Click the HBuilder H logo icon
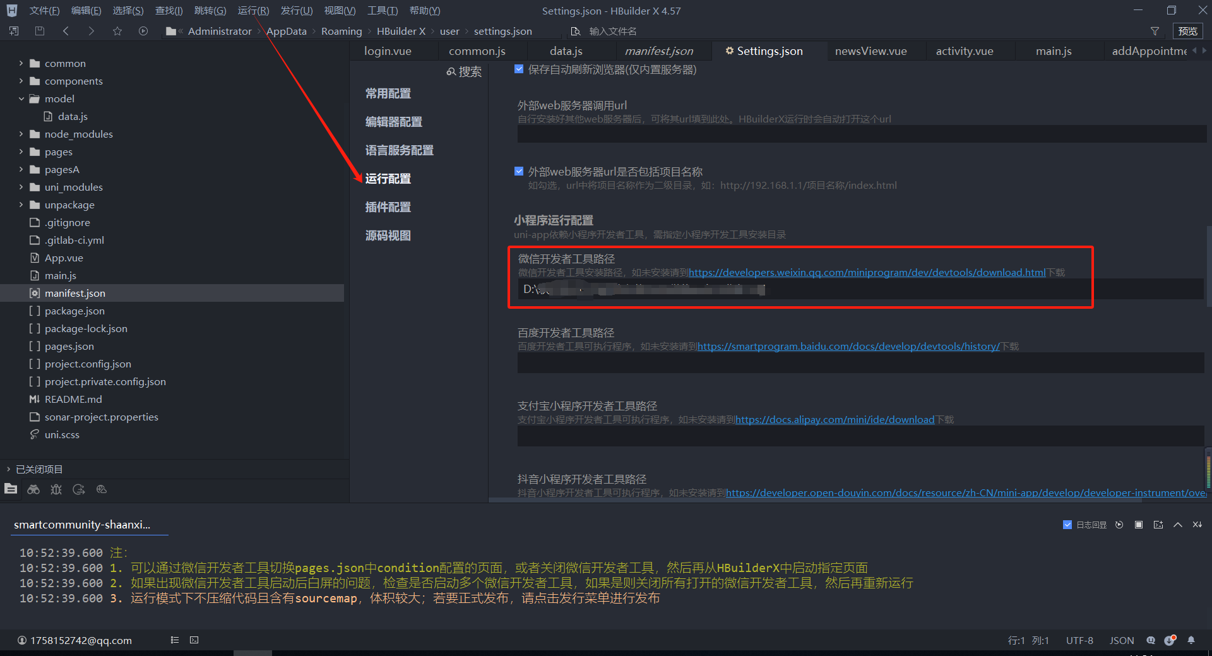The height and width of the screenshot is (656, 1212). 11,11
